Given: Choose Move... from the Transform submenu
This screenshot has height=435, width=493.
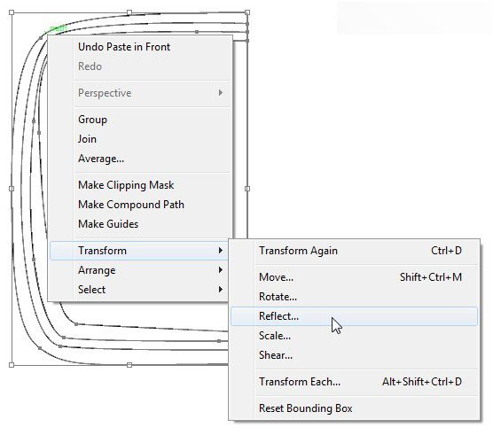Looking at the screenshot, I should (x=354, y=277).
